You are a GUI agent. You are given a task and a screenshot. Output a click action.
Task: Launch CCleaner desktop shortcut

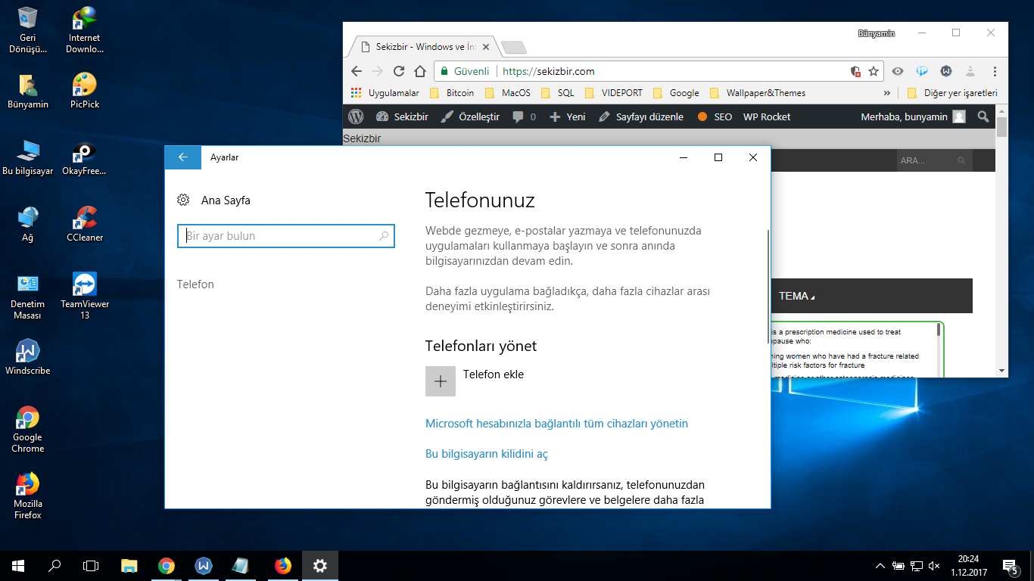[x=85, y=225]
